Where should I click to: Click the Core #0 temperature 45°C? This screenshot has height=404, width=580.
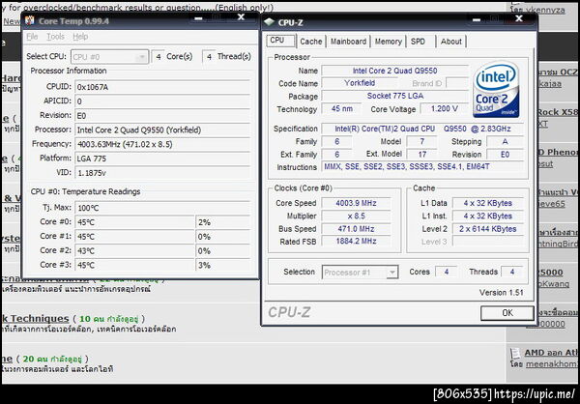point(134,222)
